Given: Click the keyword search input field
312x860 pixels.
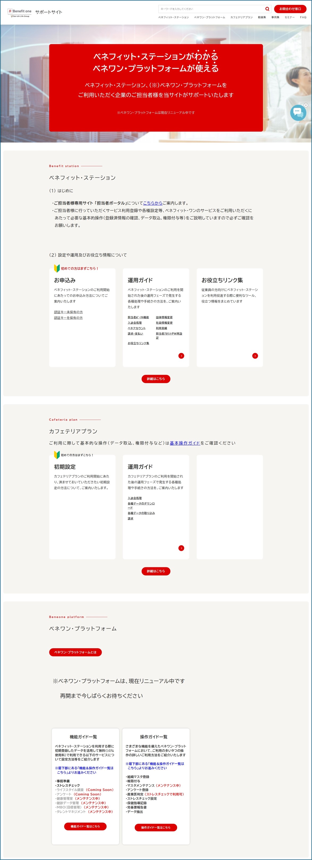Looking at the screenshot, I should pos(211,9).
